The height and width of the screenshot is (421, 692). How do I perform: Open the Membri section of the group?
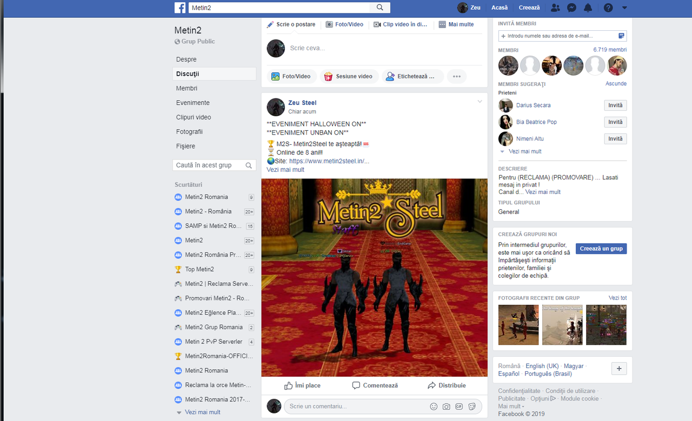point(187,88)
